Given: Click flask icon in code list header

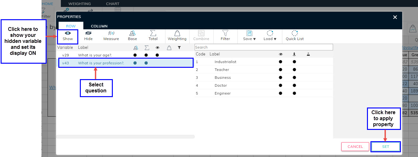Looking at the screenshot, I should [308, 54].
